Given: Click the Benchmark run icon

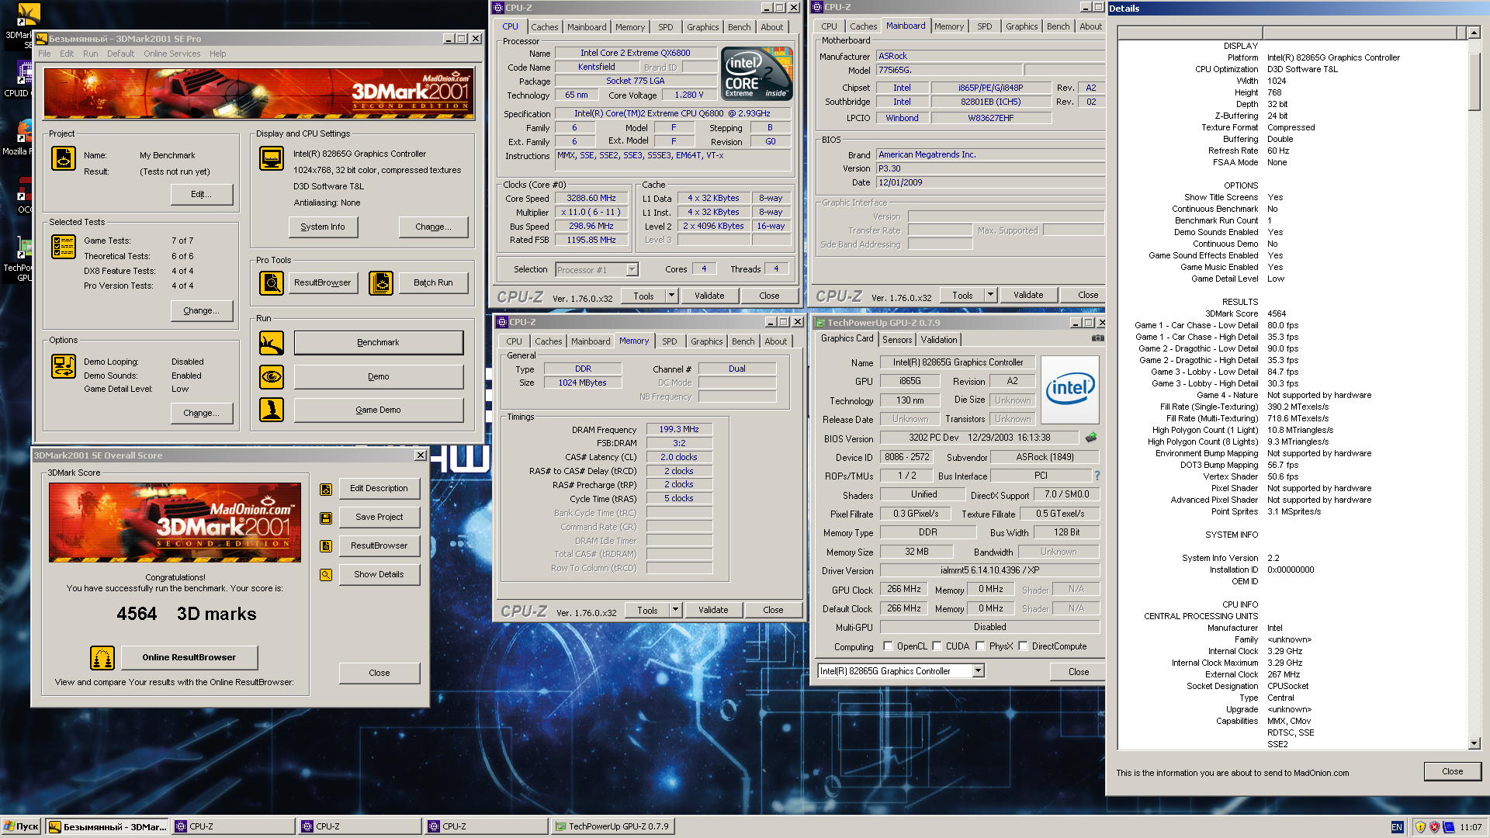Looking at the screenshot, I should 272,343.
